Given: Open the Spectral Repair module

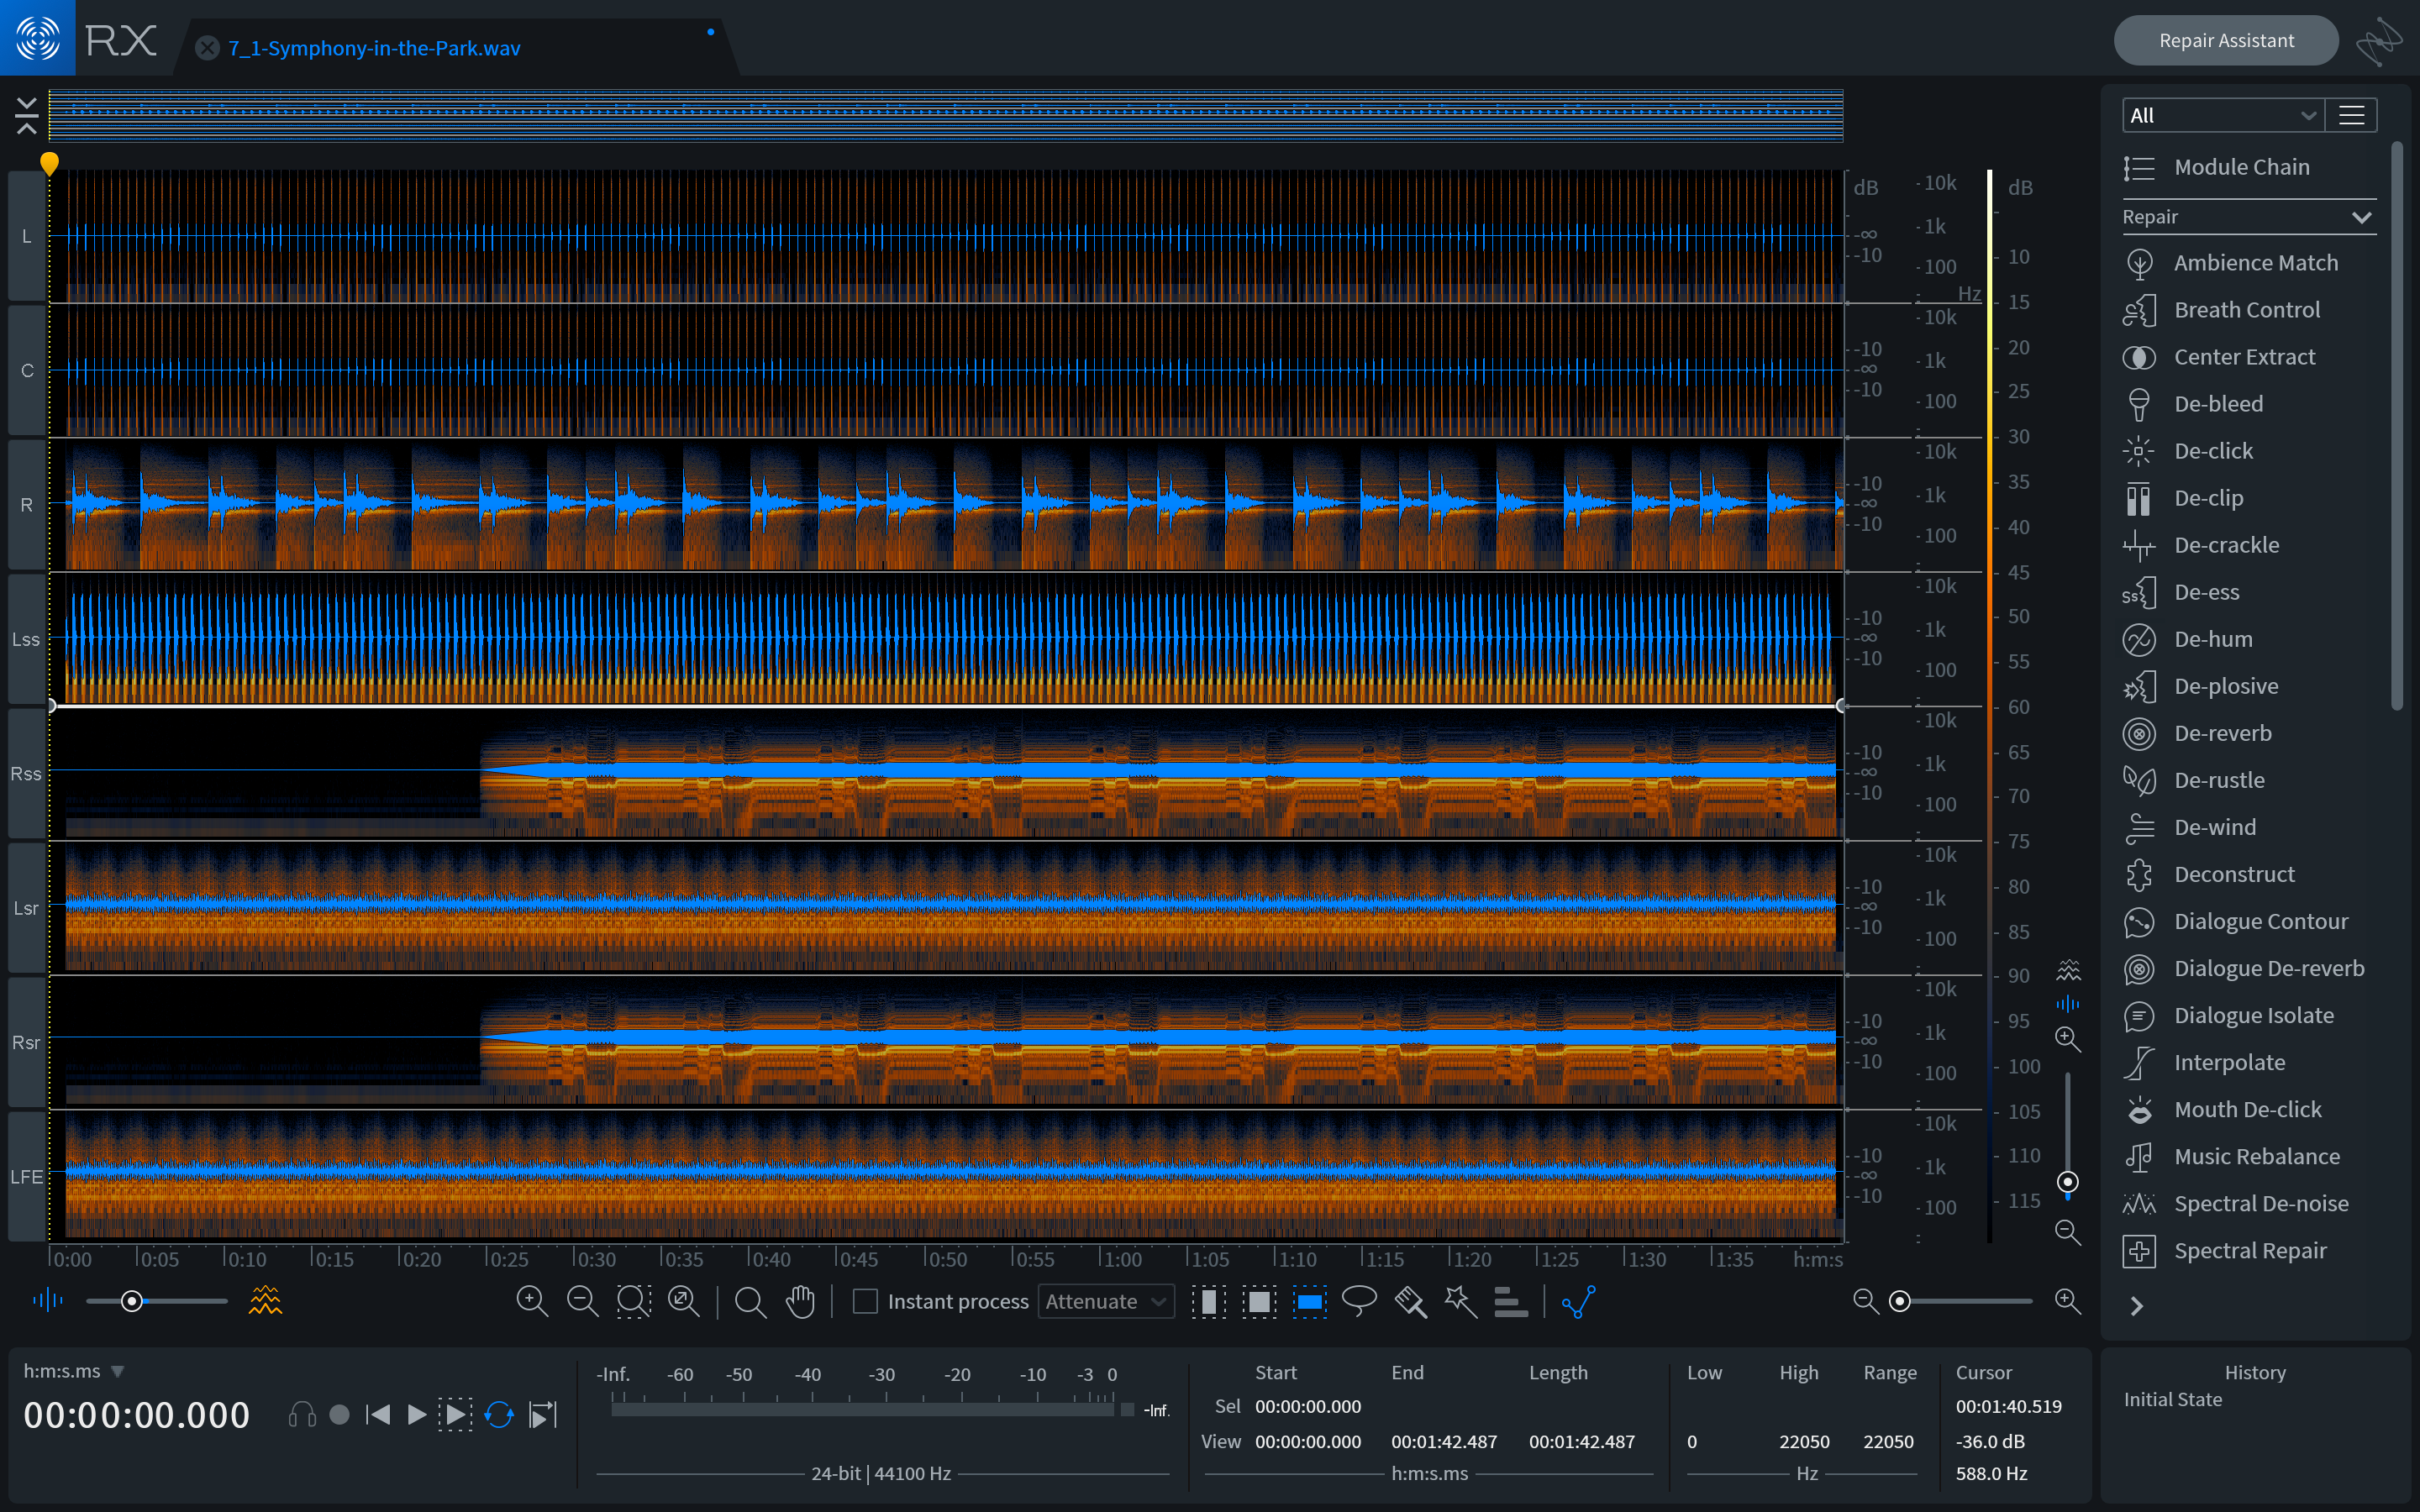Looking at the screenshot, I should click(x=2249, y=1250).
